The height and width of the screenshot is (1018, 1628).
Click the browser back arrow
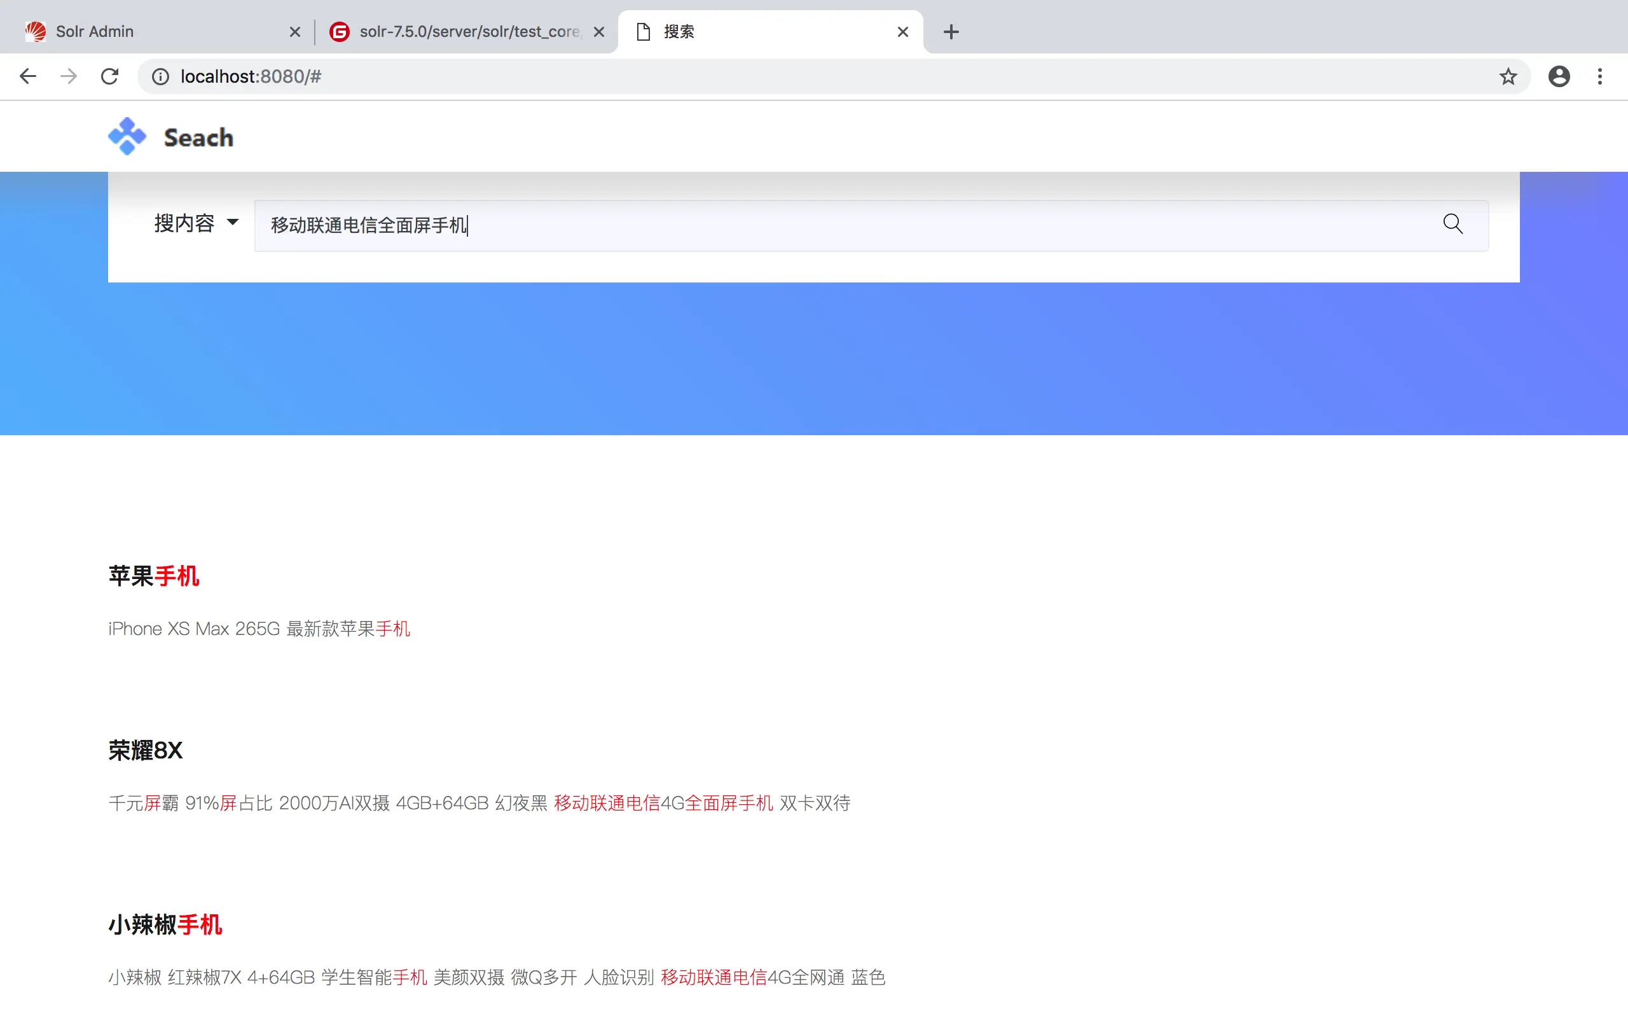click(x=27, y=76)
